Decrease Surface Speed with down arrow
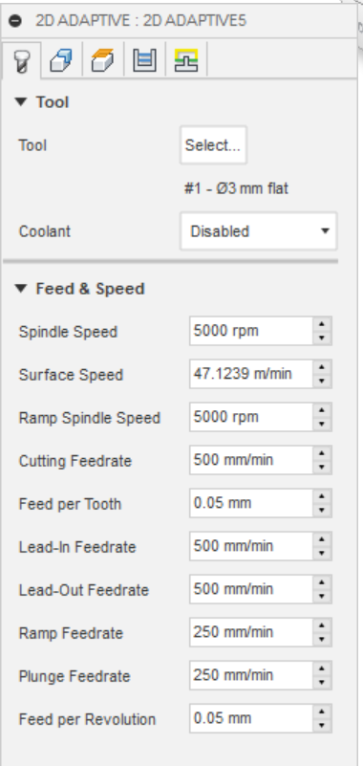The width and height of the screenshot is (363, 766). pos(322,381)
